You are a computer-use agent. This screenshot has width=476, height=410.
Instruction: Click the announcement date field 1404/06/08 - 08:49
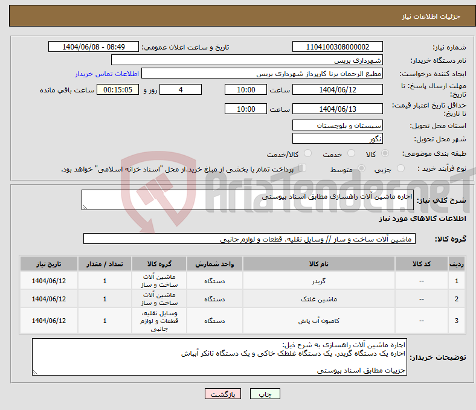point(94,46)
